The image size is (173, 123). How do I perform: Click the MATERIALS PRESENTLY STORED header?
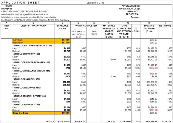(x=109, y=31)
